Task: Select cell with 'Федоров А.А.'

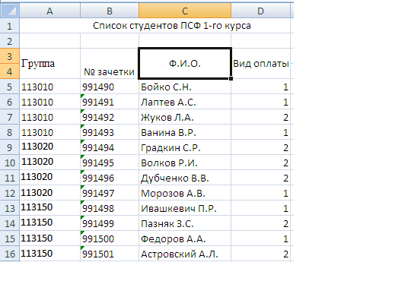Action: [x=185, y=238]
